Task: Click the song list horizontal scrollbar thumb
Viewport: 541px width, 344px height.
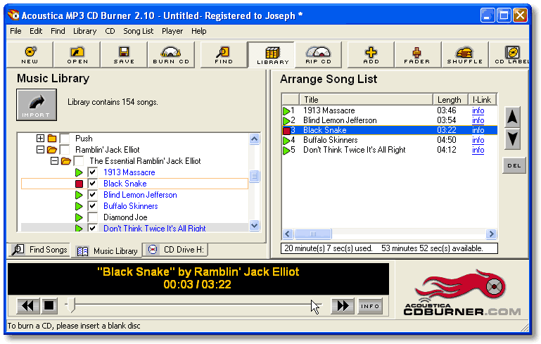Action: (312, 234)
